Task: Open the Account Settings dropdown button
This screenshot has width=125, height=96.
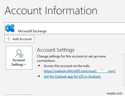Action: coord(19,58)
